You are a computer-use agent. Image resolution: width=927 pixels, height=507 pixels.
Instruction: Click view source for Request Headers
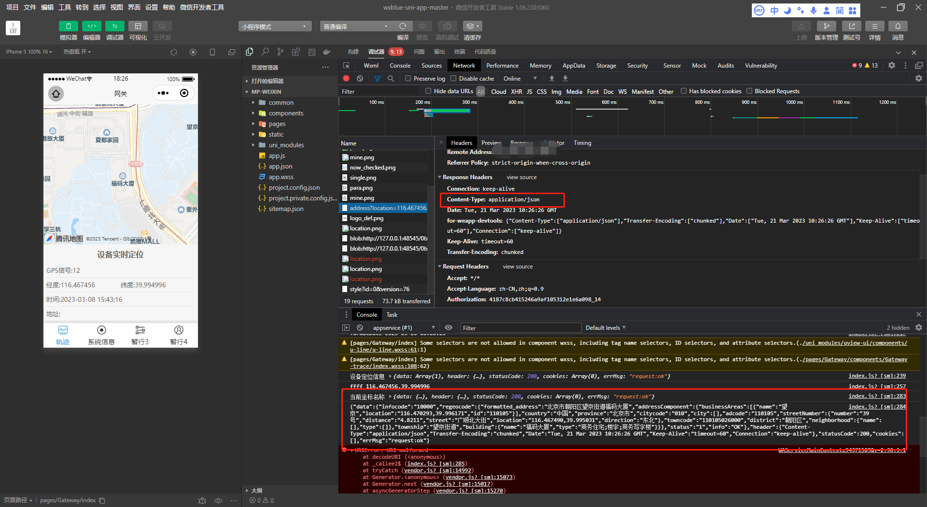pos(518,267)
